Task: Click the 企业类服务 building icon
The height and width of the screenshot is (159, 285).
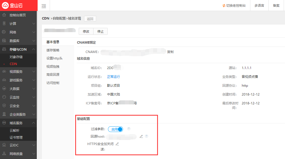Action: [4, 114]
